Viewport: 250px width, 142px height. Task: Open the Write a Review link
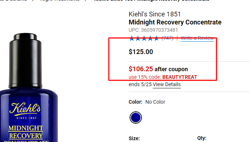click(x=197, y=38)
